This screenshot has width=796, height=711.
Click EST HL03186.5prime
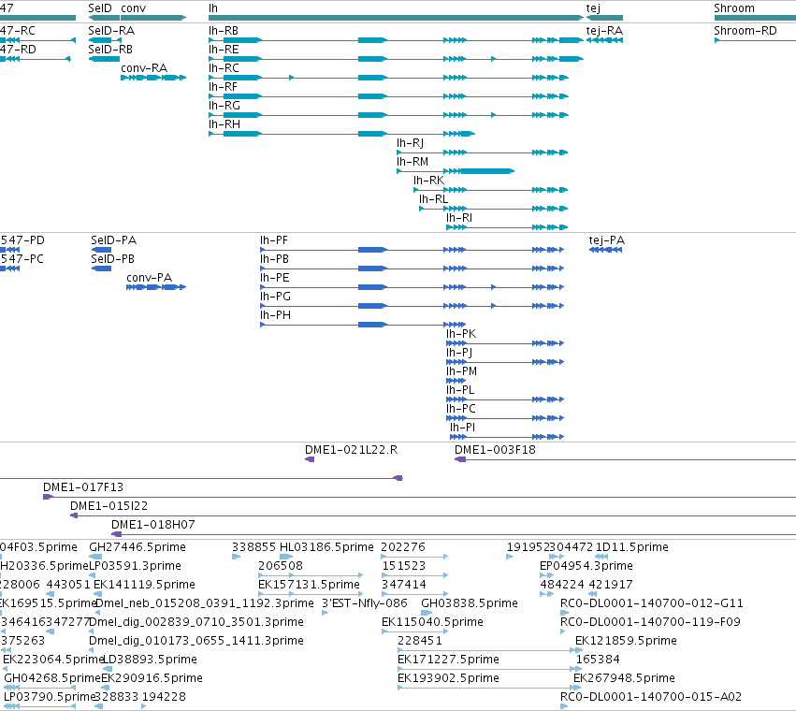pos(326,547)
